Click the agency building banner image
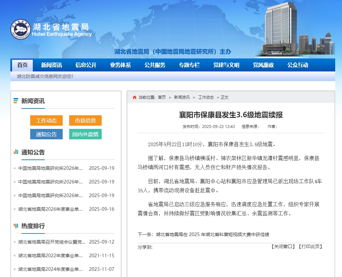The image size is (342, 277). [x=296, y=28]
